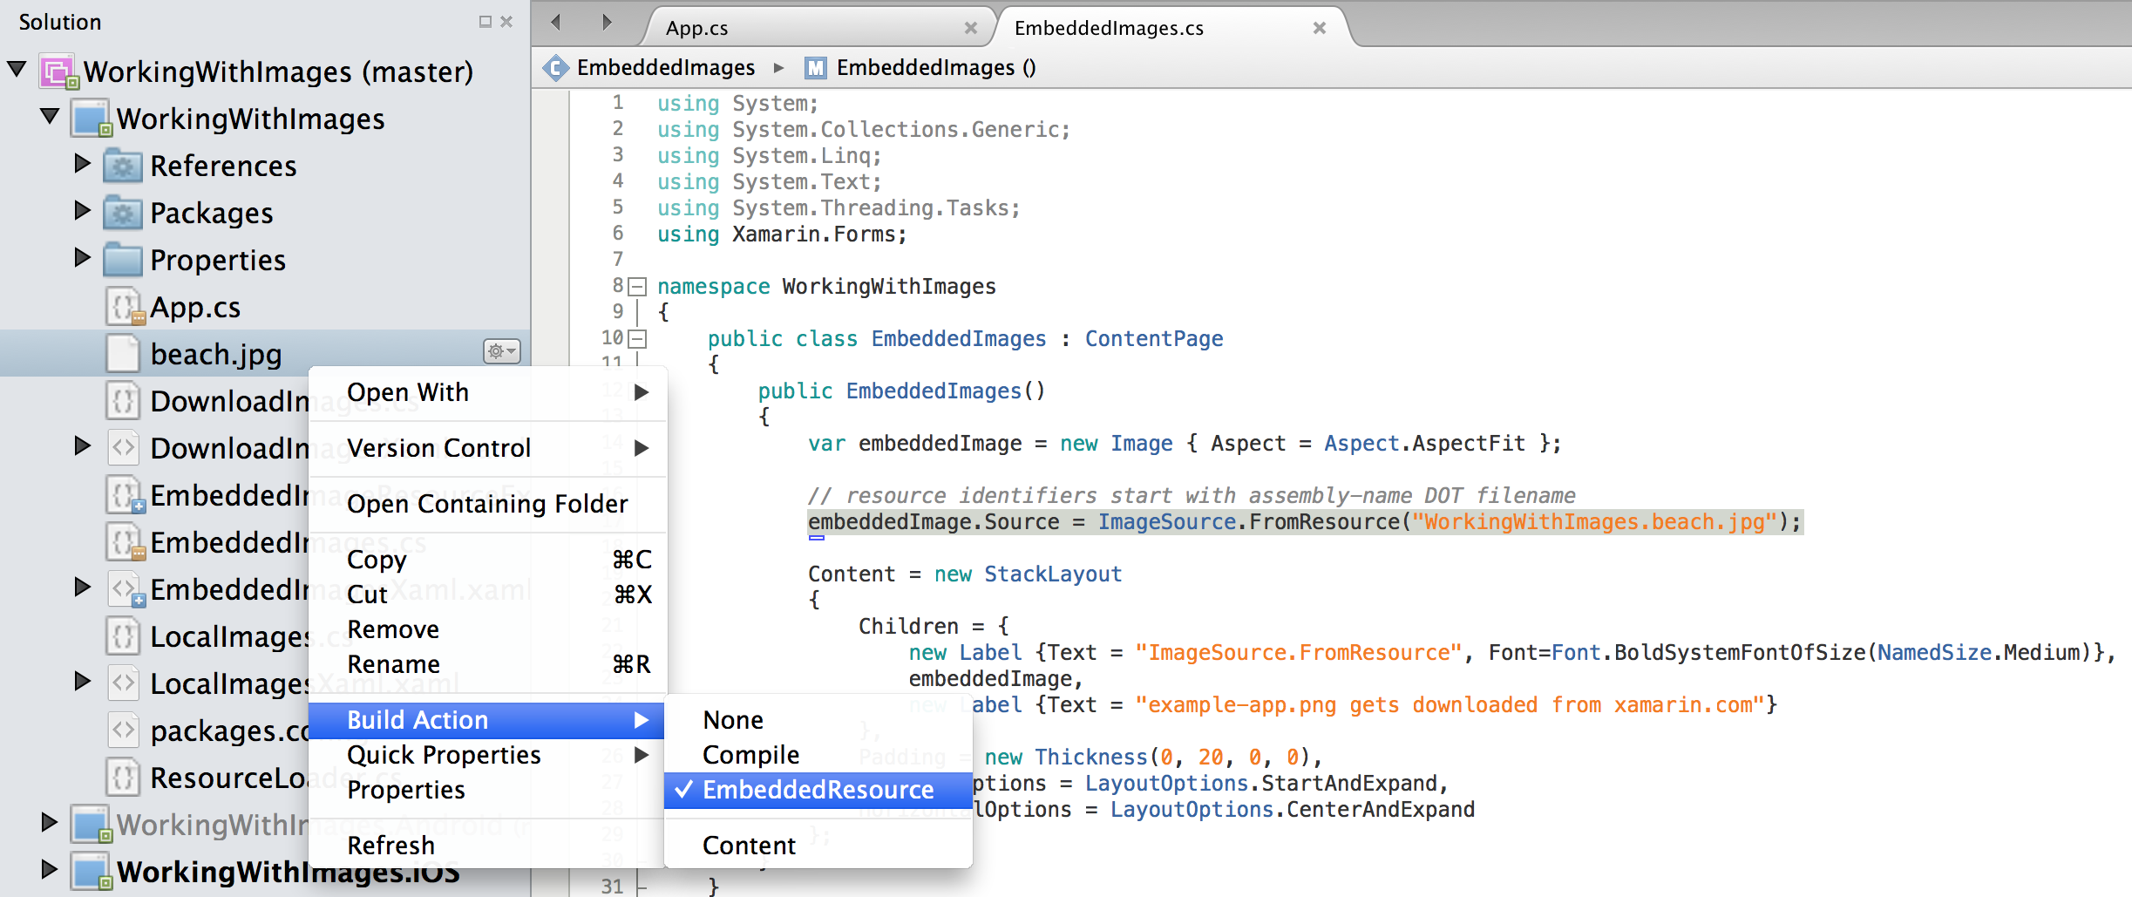Click the EmbeddedImages class icon in the breadcrumb

click(555, 67)
